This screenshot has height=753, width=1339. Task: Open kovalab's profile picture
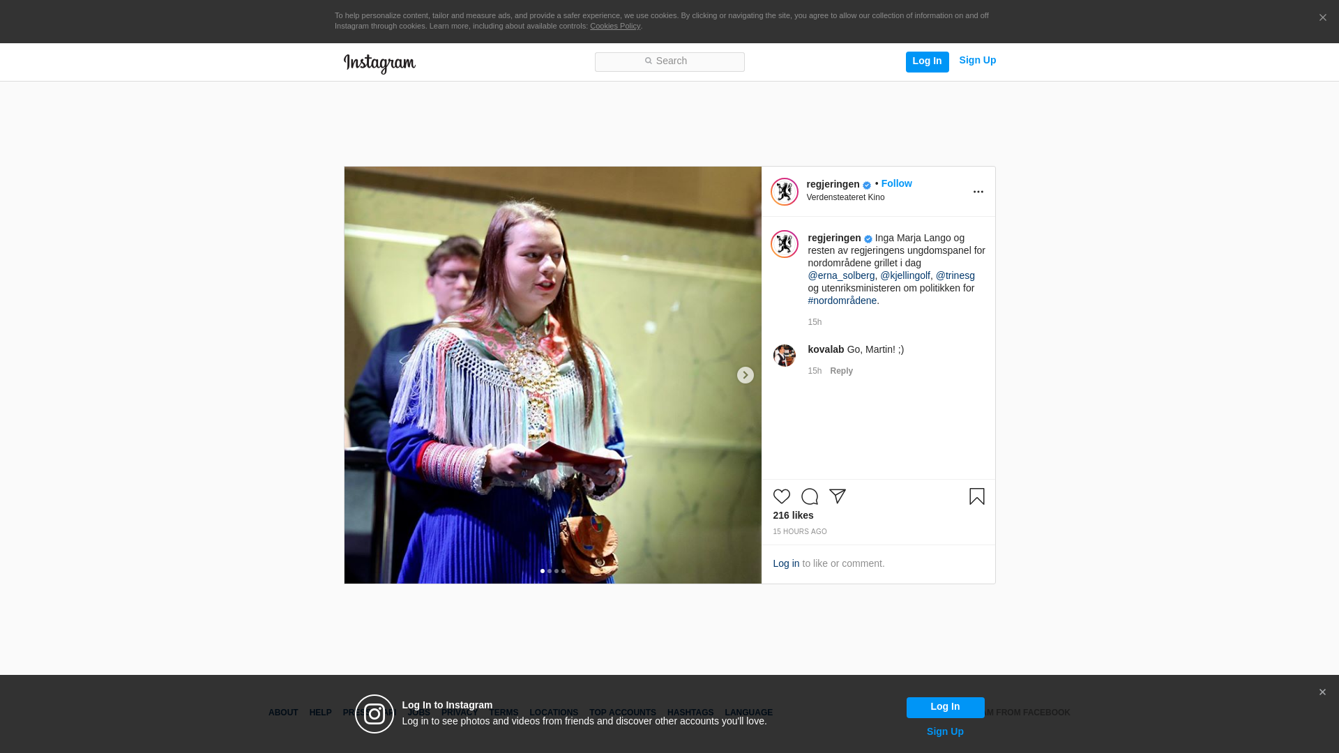785,356
